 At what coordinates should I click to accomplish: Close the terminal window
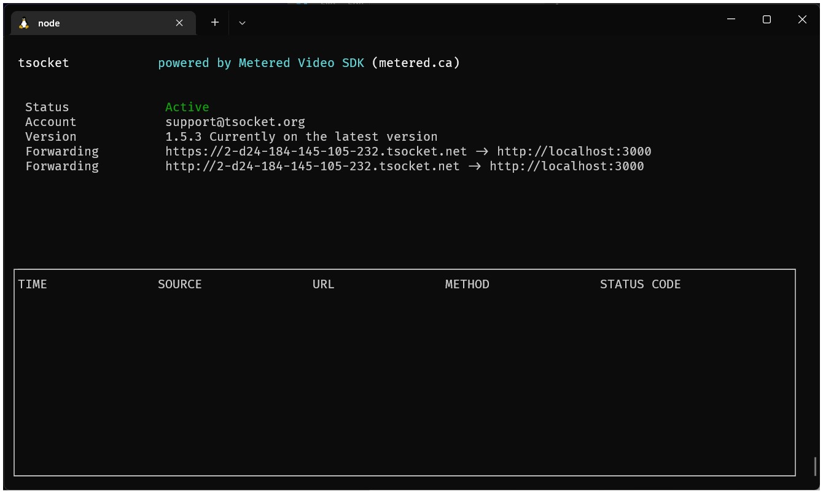(x=802, y=20)
